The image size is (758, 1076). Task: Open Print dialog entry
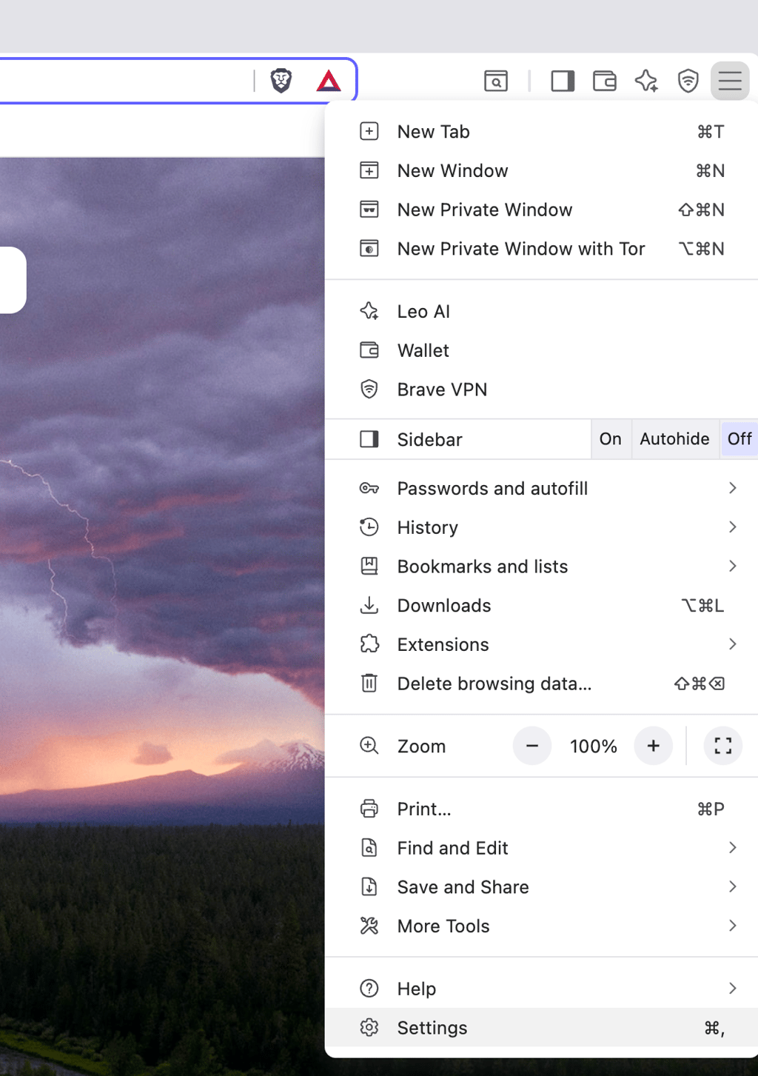(541, 809)
